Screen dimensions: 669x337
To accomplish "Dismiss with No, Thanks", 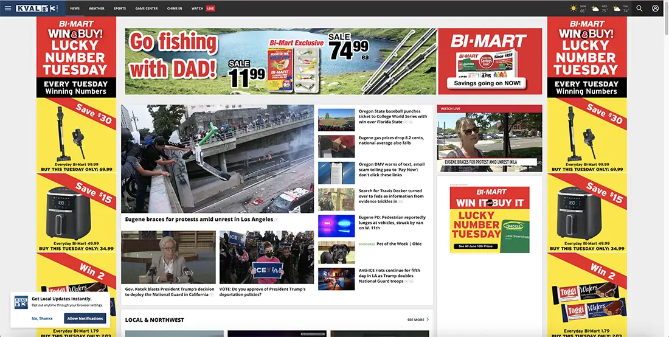I will coord(42,318).
